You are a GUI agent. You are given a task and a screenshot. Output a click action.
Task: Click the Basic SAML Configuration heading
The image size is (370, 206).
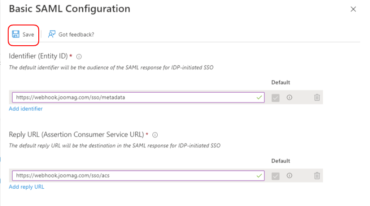coord(69,9)
